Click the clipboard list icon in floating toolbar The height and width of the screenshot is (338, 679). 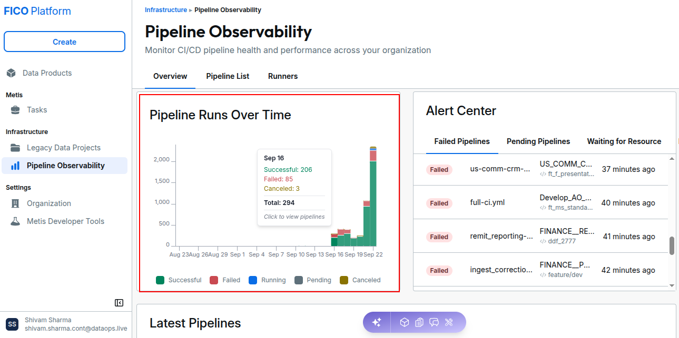tap(419, 322)
